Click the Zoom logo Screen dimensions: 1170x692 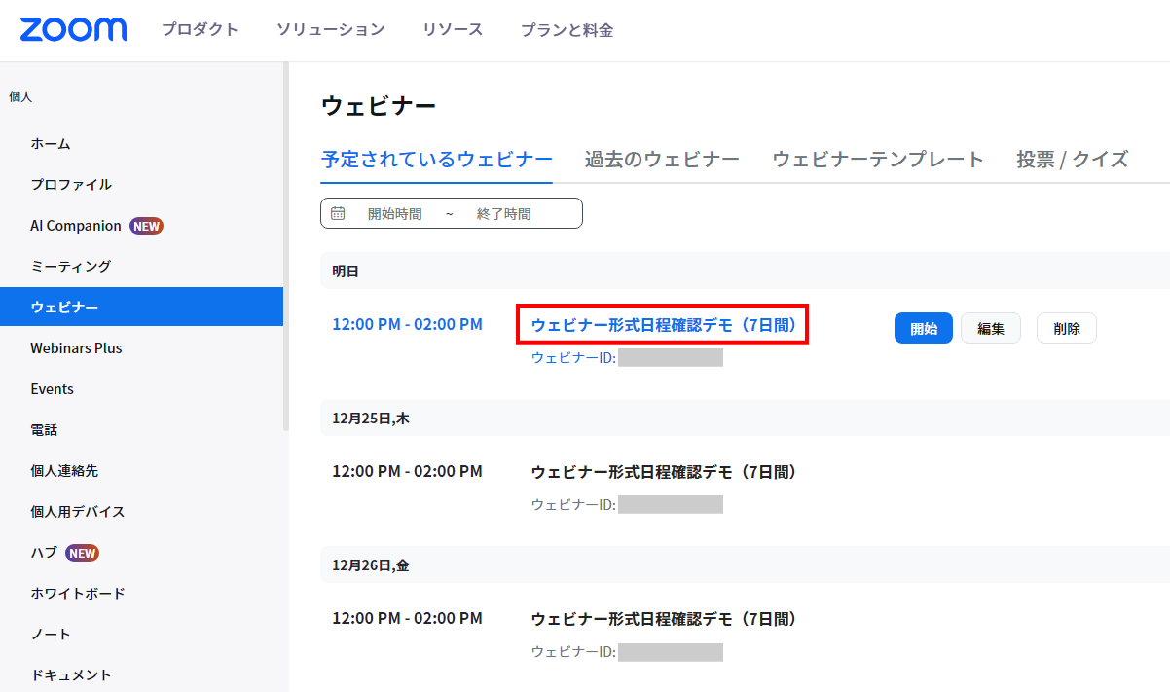coord(73,29)
